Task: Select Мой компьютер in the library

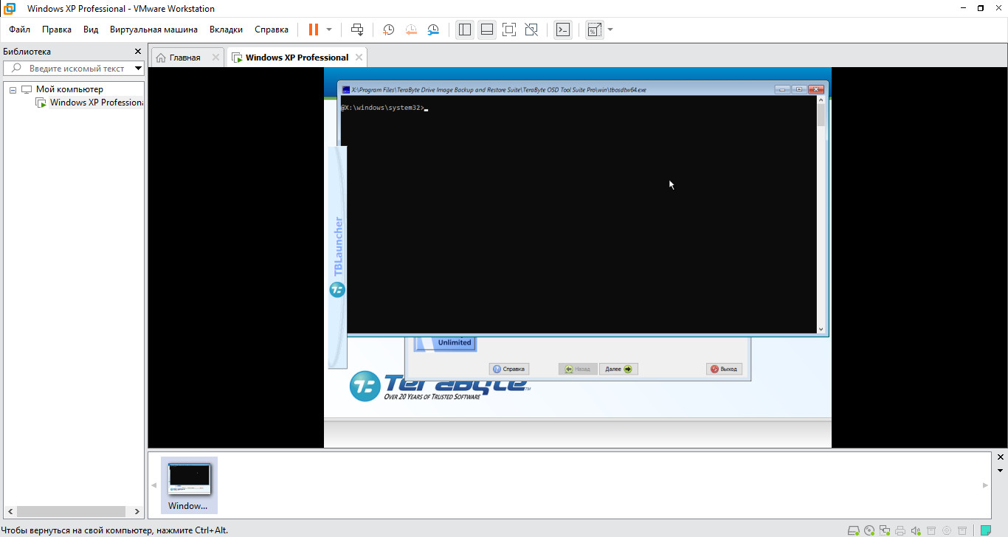Action: pos(69,89)
